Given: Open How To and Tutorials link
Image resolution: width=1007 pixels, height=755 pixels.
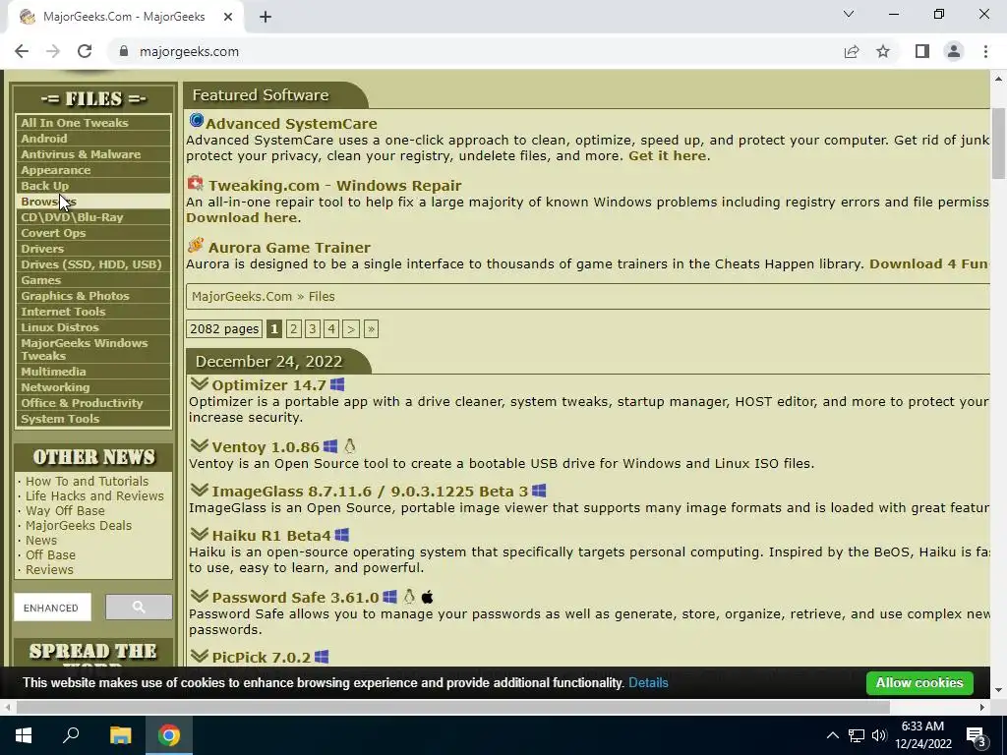Looking at the screenshot, I should [x=87, y=481].
